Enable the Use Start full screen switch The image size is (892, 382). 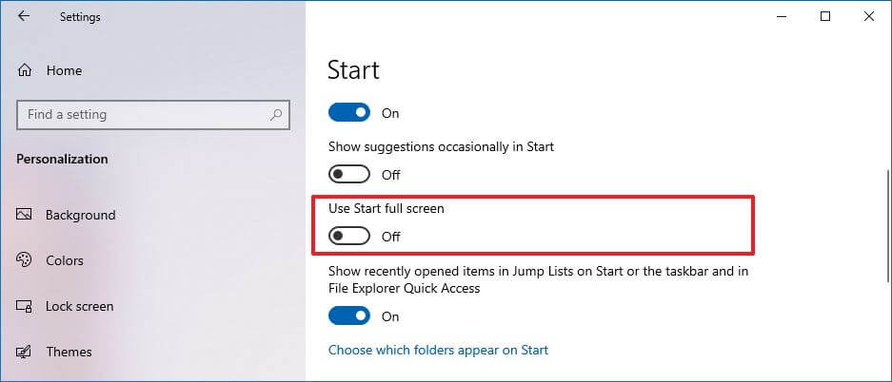348,237
